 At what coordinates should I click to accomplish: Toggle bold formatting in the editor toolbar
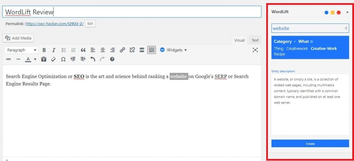44,50
